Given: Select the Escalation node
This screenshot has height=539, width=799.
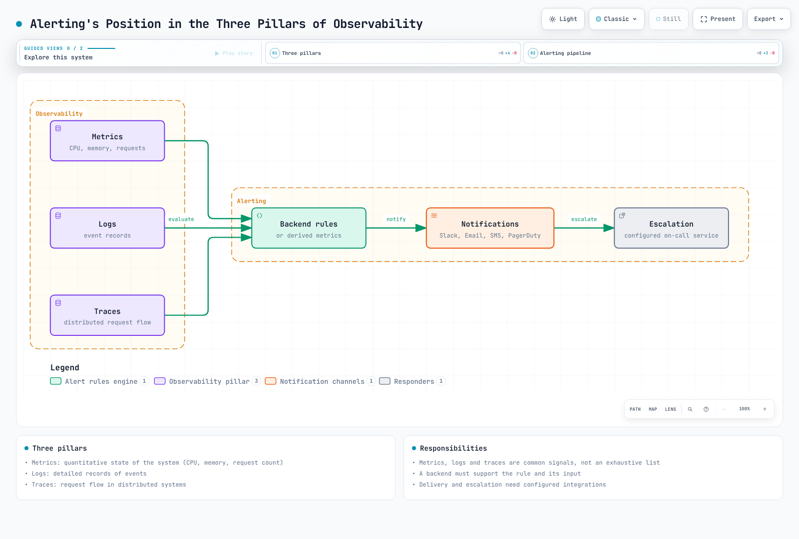Looking at the screenshot, I should coord(671,228).
